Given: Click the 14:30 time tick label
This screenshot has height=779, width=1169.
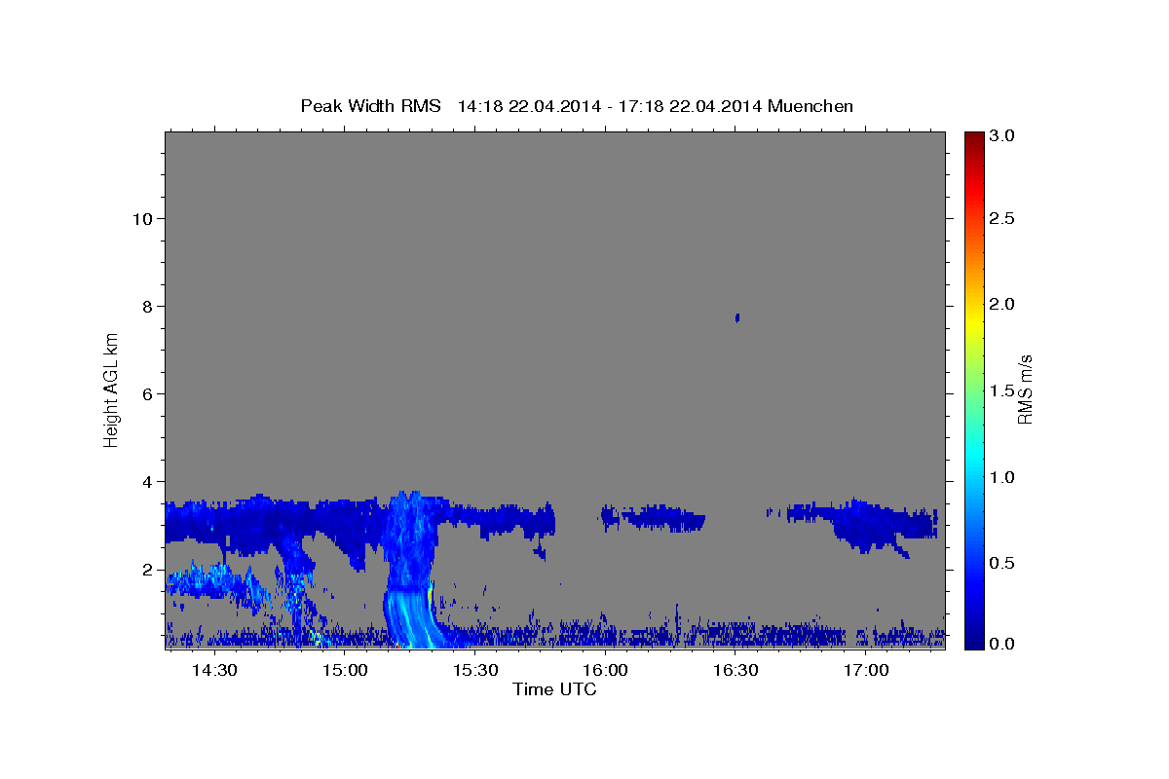Looking at the screenshot, I should coord(214,671).
